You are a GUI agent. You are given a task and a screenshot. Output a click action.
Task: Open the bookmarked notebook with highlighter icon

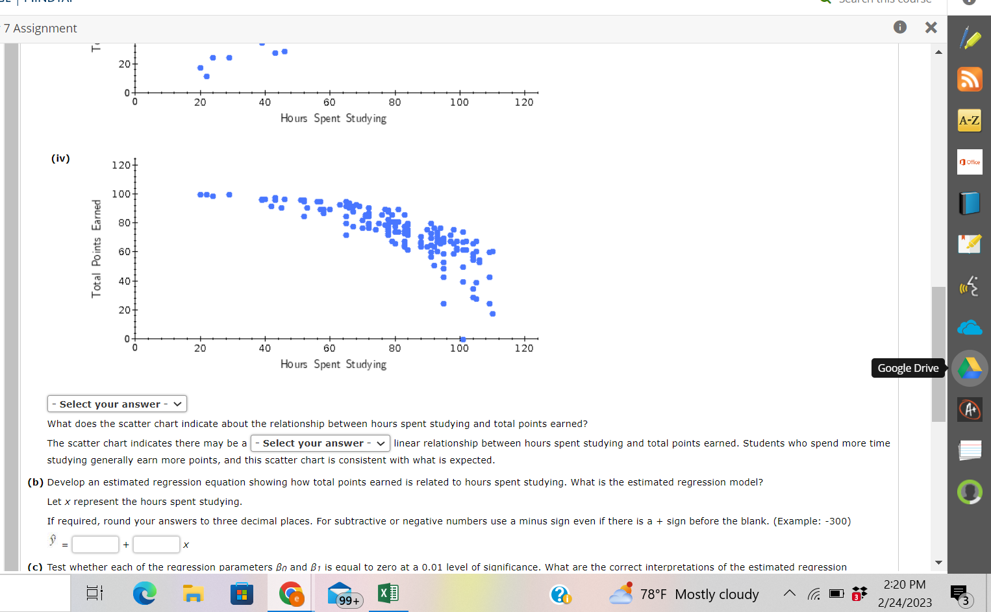click(x=970, y=244)
